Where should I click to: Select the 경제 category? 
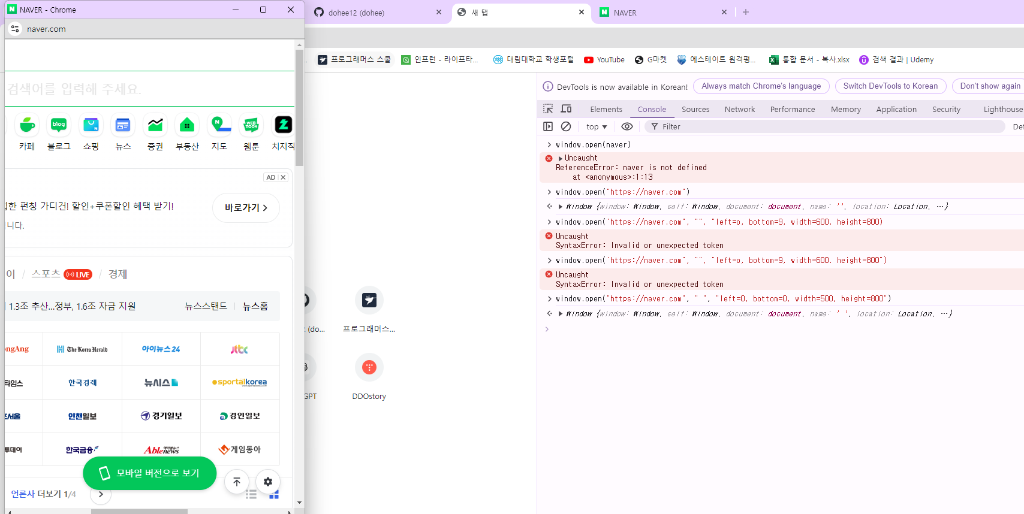coord(118,274)
